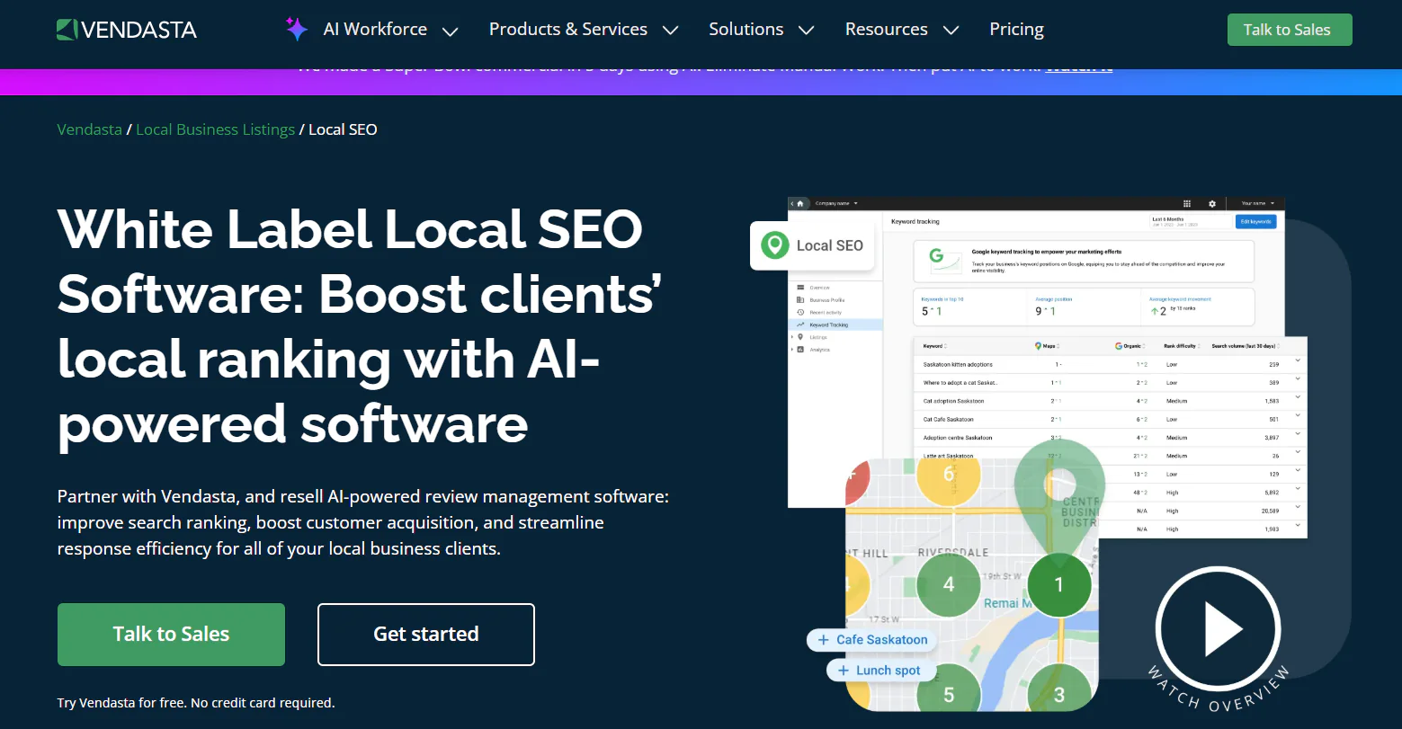Click the sparkle icon beside AI Workforce
1402x729 pixels.
coord(297,29)
